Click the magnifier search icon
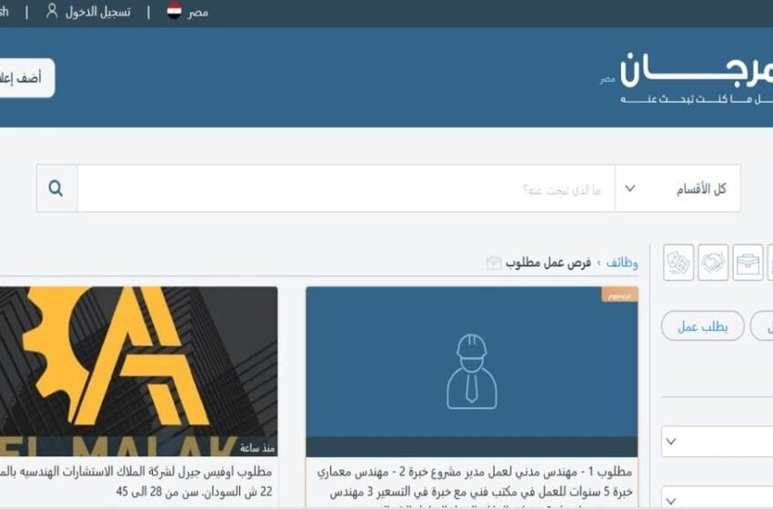 [x=56, y=188]
